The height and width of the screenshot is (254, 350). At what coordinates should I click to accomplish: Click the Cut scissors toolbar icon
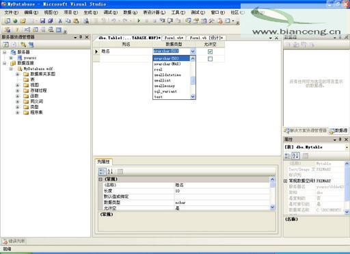click(x=60, y=21)
